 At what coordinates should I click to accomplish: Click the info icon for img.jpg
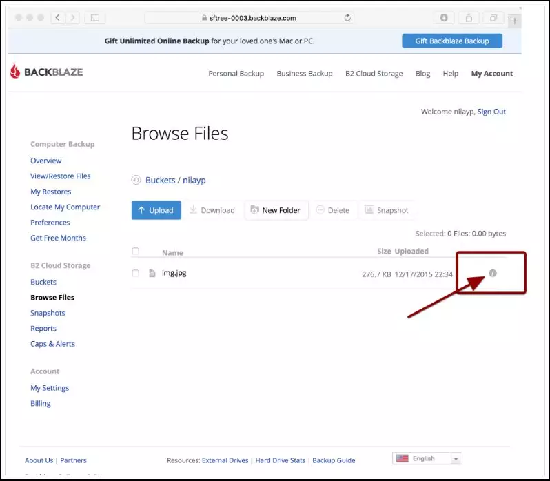493,273
